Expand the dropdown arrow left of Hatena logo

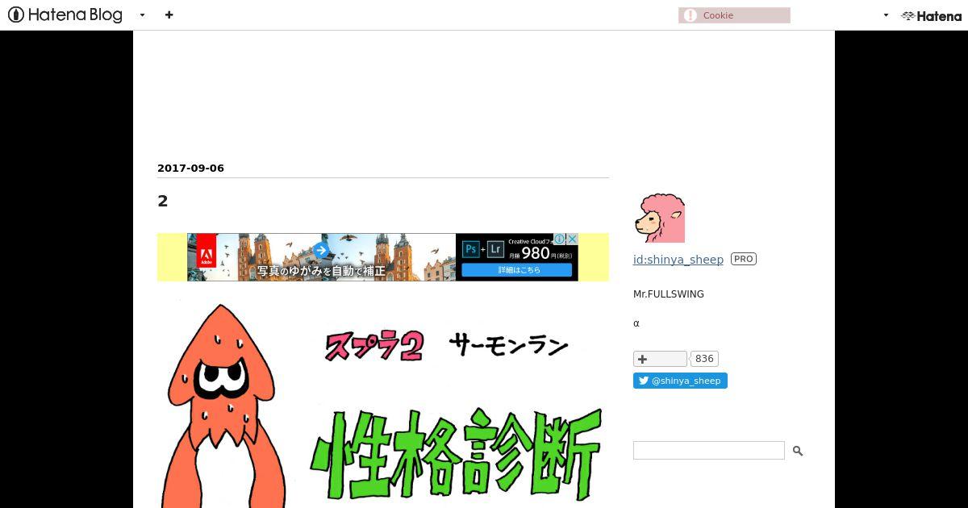pyautogui.click(x=886, y=15)
